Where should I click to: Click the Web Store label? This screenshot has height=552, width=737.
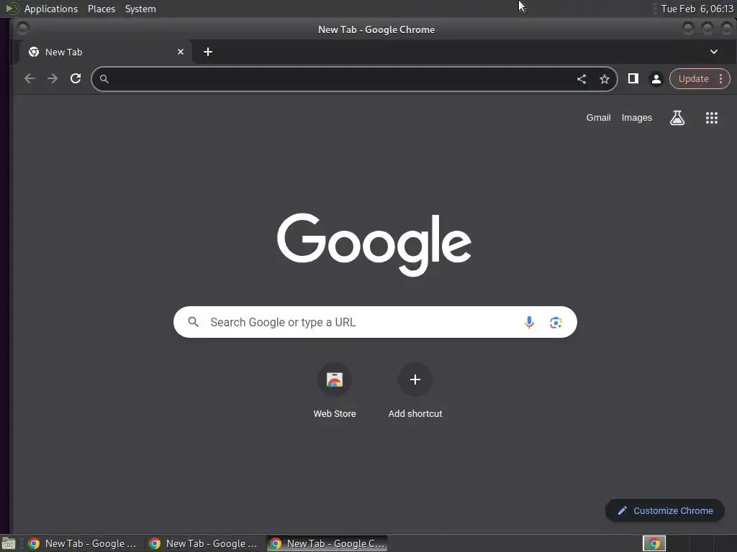[335, 413]
